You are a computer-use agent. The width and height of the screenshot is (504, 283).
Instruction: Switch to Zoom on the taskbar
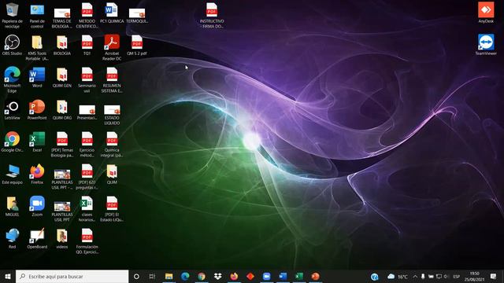(266, 276)
